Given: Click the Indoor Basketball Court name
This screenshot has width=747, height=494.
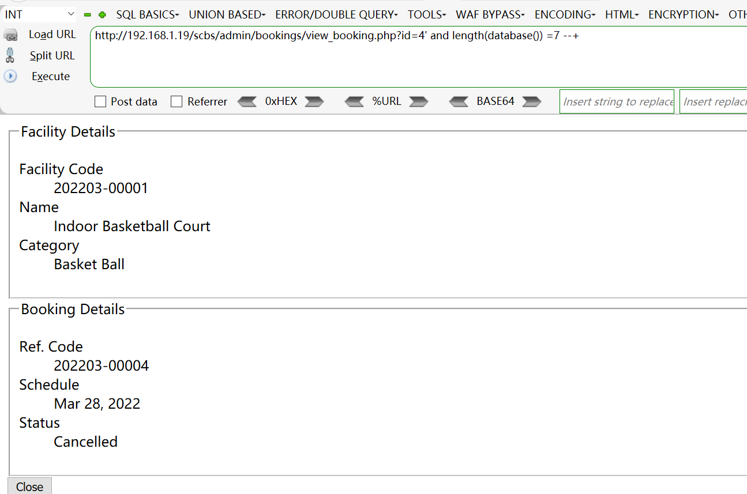Looking at the screenshot, I should tap(132, 227).
